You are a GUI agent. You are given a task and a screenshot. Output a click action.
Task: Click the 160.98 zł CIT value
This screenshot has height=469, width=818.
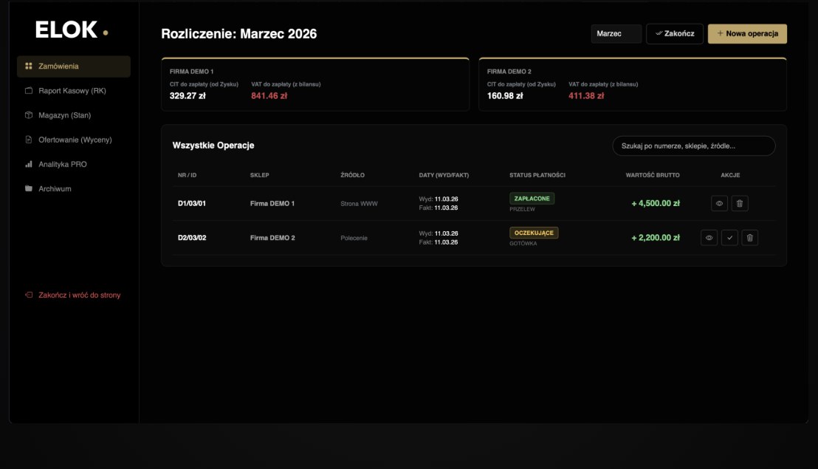(x=505, y=96)
